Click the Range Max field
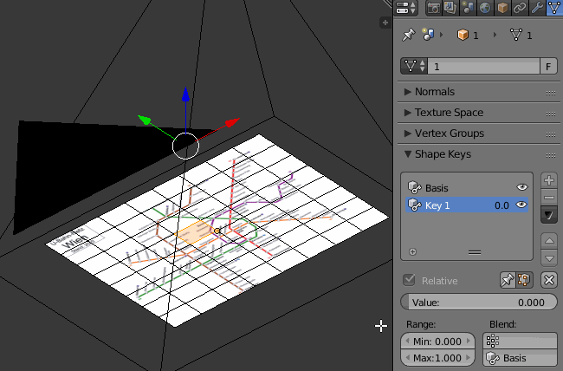The height and width of the screenshot is (371, 563). [437, 358]
